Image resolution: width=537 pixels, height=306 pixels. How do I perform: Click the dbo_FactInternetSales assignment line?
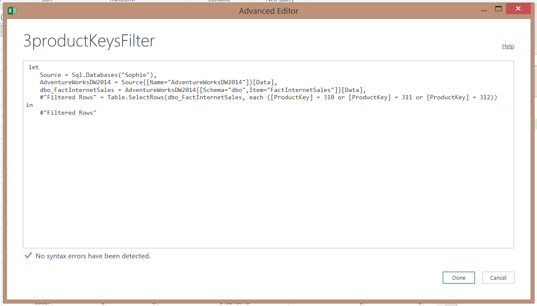[x=202, y=90]
